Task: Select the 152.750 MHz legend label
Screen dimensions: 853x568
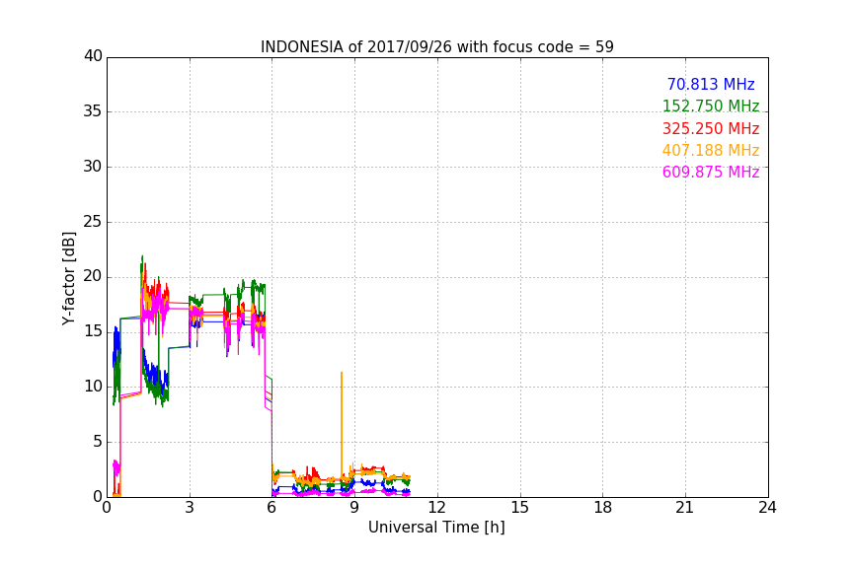Action: (711, 106)
